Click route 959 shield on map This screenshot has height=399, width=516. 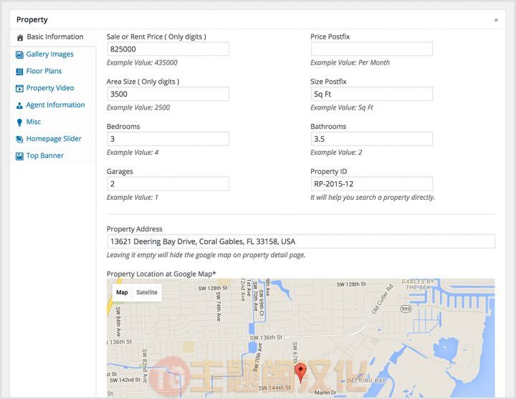pos(406,309)
